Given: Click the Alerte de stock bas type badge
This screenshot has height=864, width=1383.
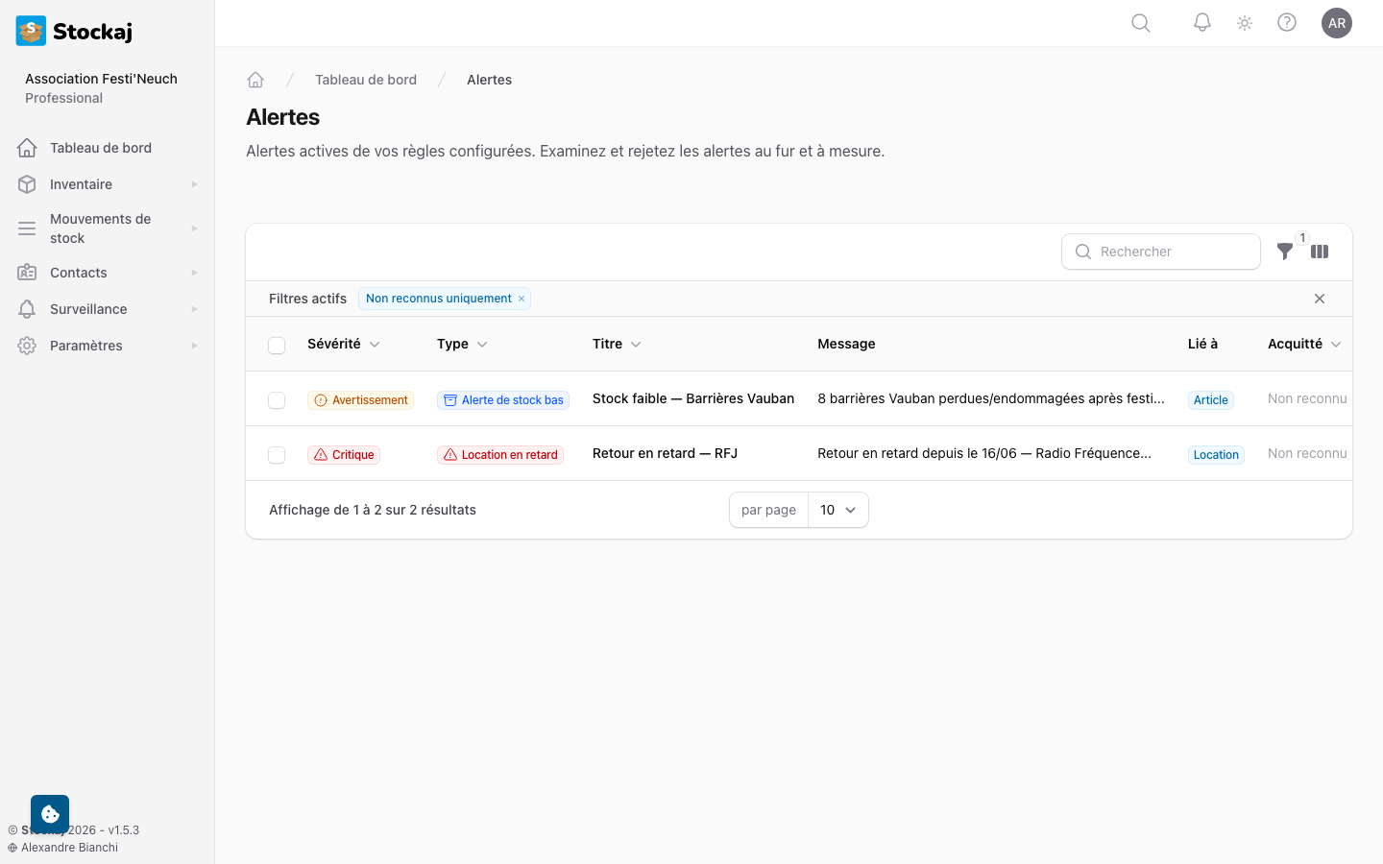Looking at the screenshot, I should (503, 400).
